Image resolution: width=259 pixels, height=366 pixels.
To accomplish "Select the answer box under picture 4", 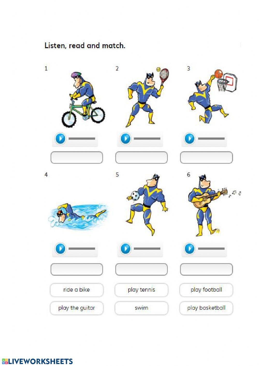I will 77,269.
